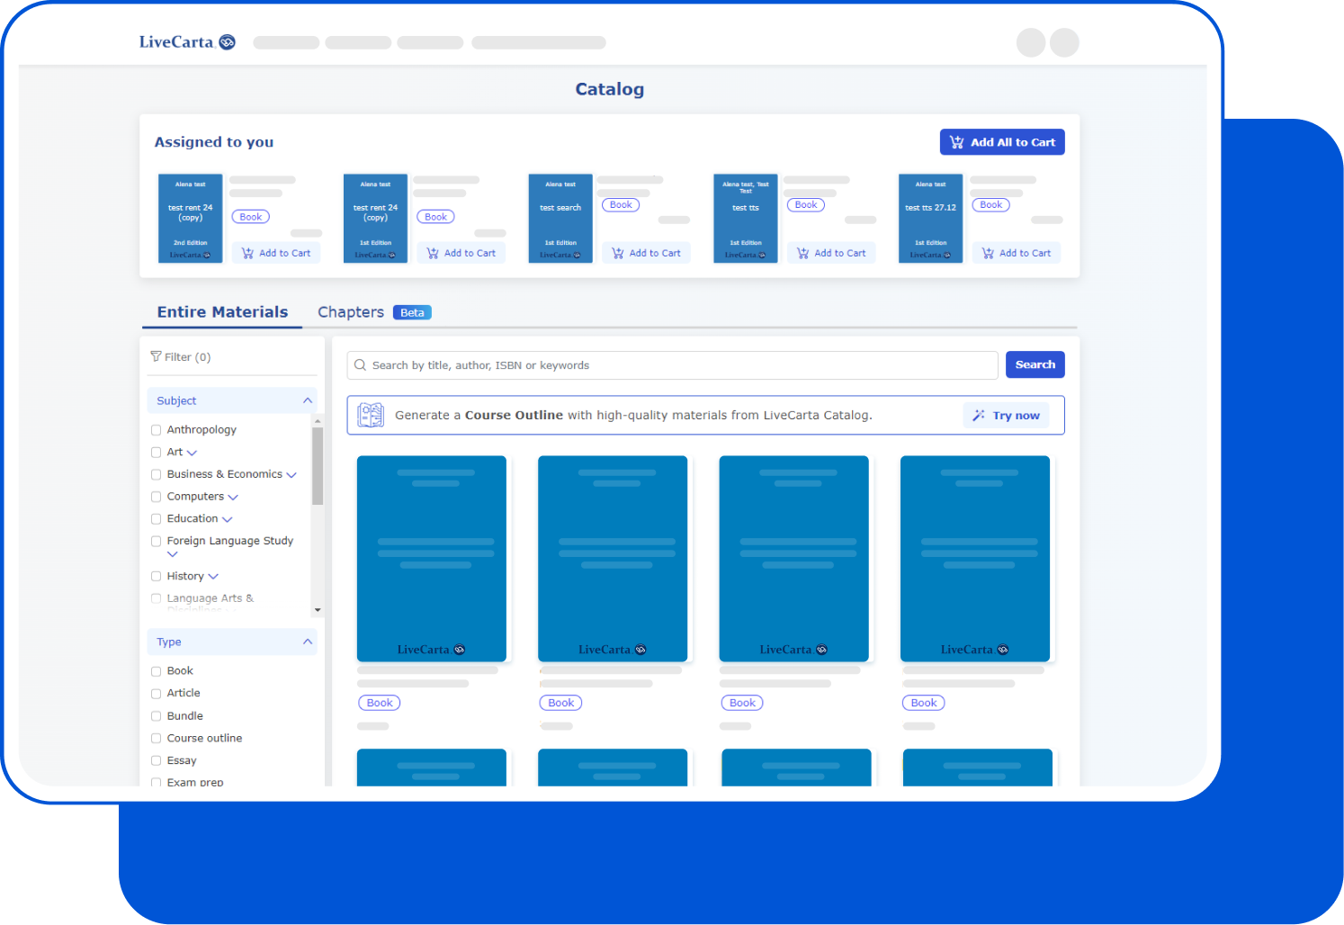1344x925 pixels.
Task: Select the magnifying glass in the search bar
Action: coord(360,364)
